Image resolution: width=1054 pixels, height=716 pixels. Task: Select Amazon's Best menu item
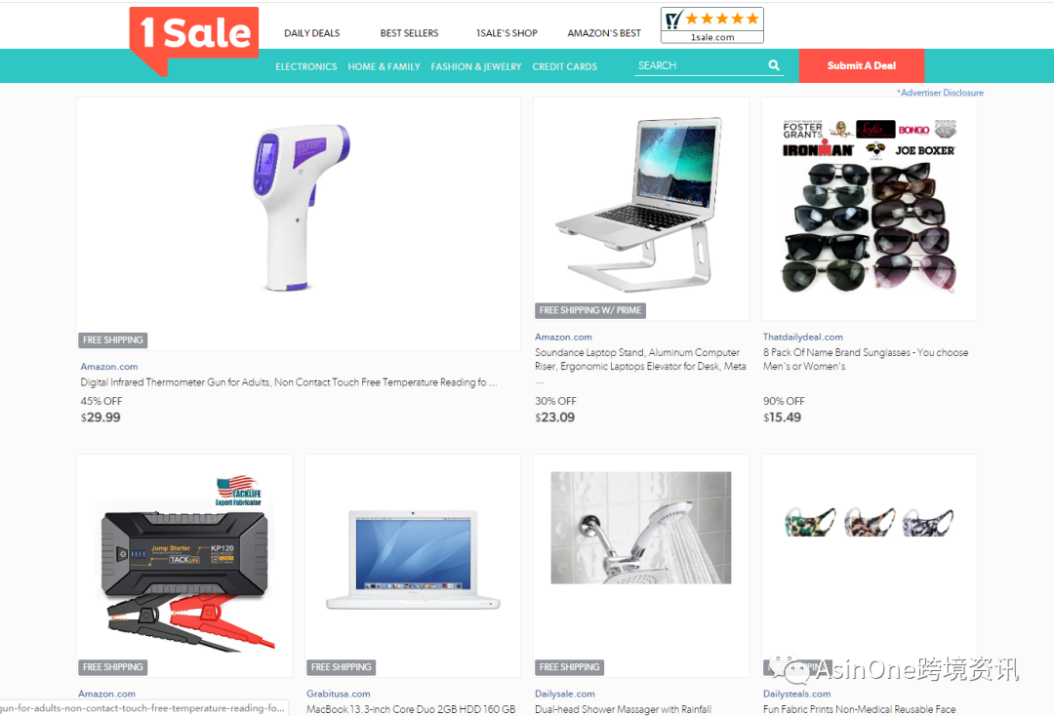[604, 33]
